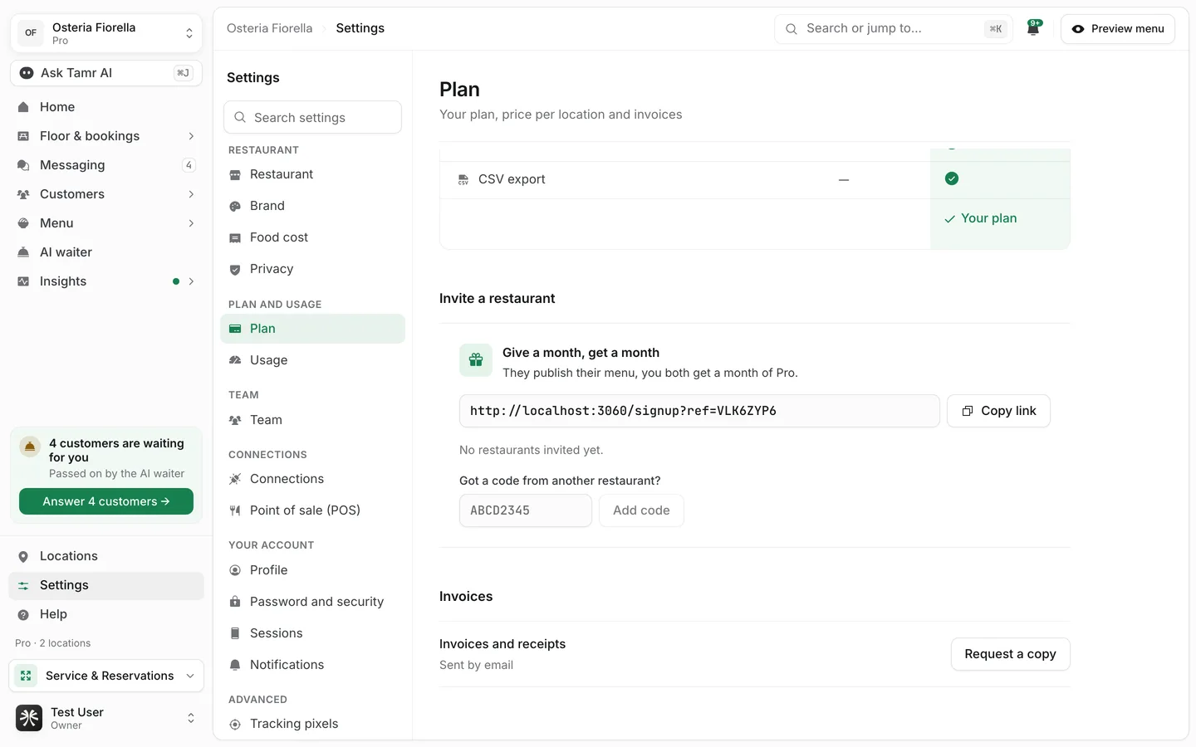
Task: Click the Password and security lock icon
Action: point(235,602)
